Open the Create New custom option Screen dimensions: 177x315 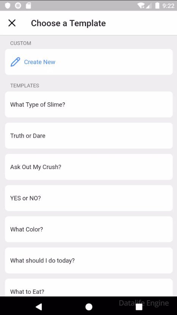coord(89,62)
